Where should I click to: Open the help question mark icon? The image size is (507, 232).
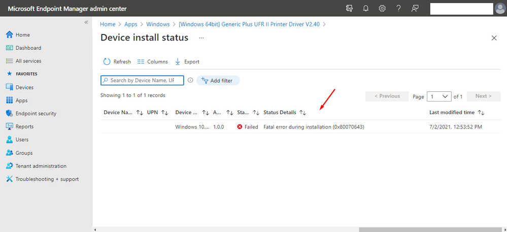point(399,9)
